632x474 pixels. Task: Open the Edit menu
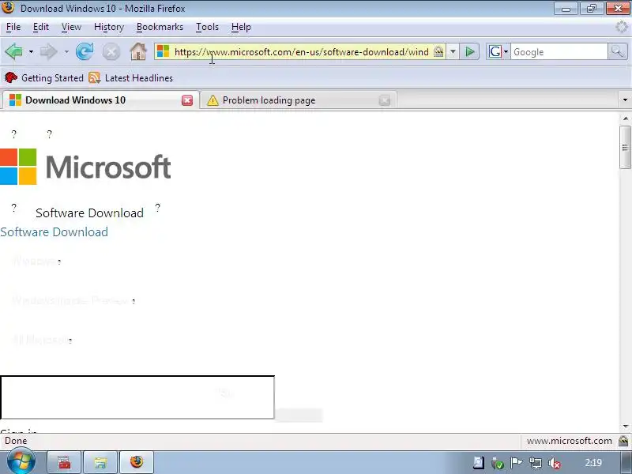(41, 27)
